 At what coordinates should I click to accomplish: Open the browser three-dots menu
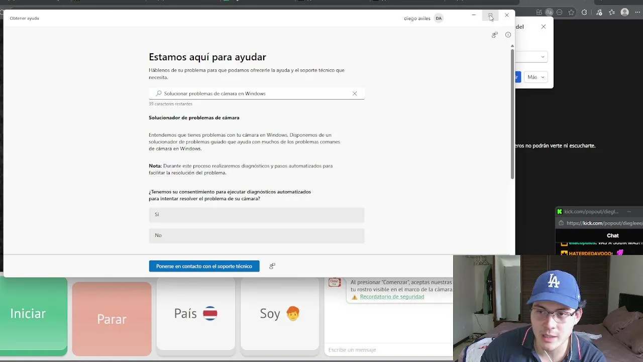637,12
